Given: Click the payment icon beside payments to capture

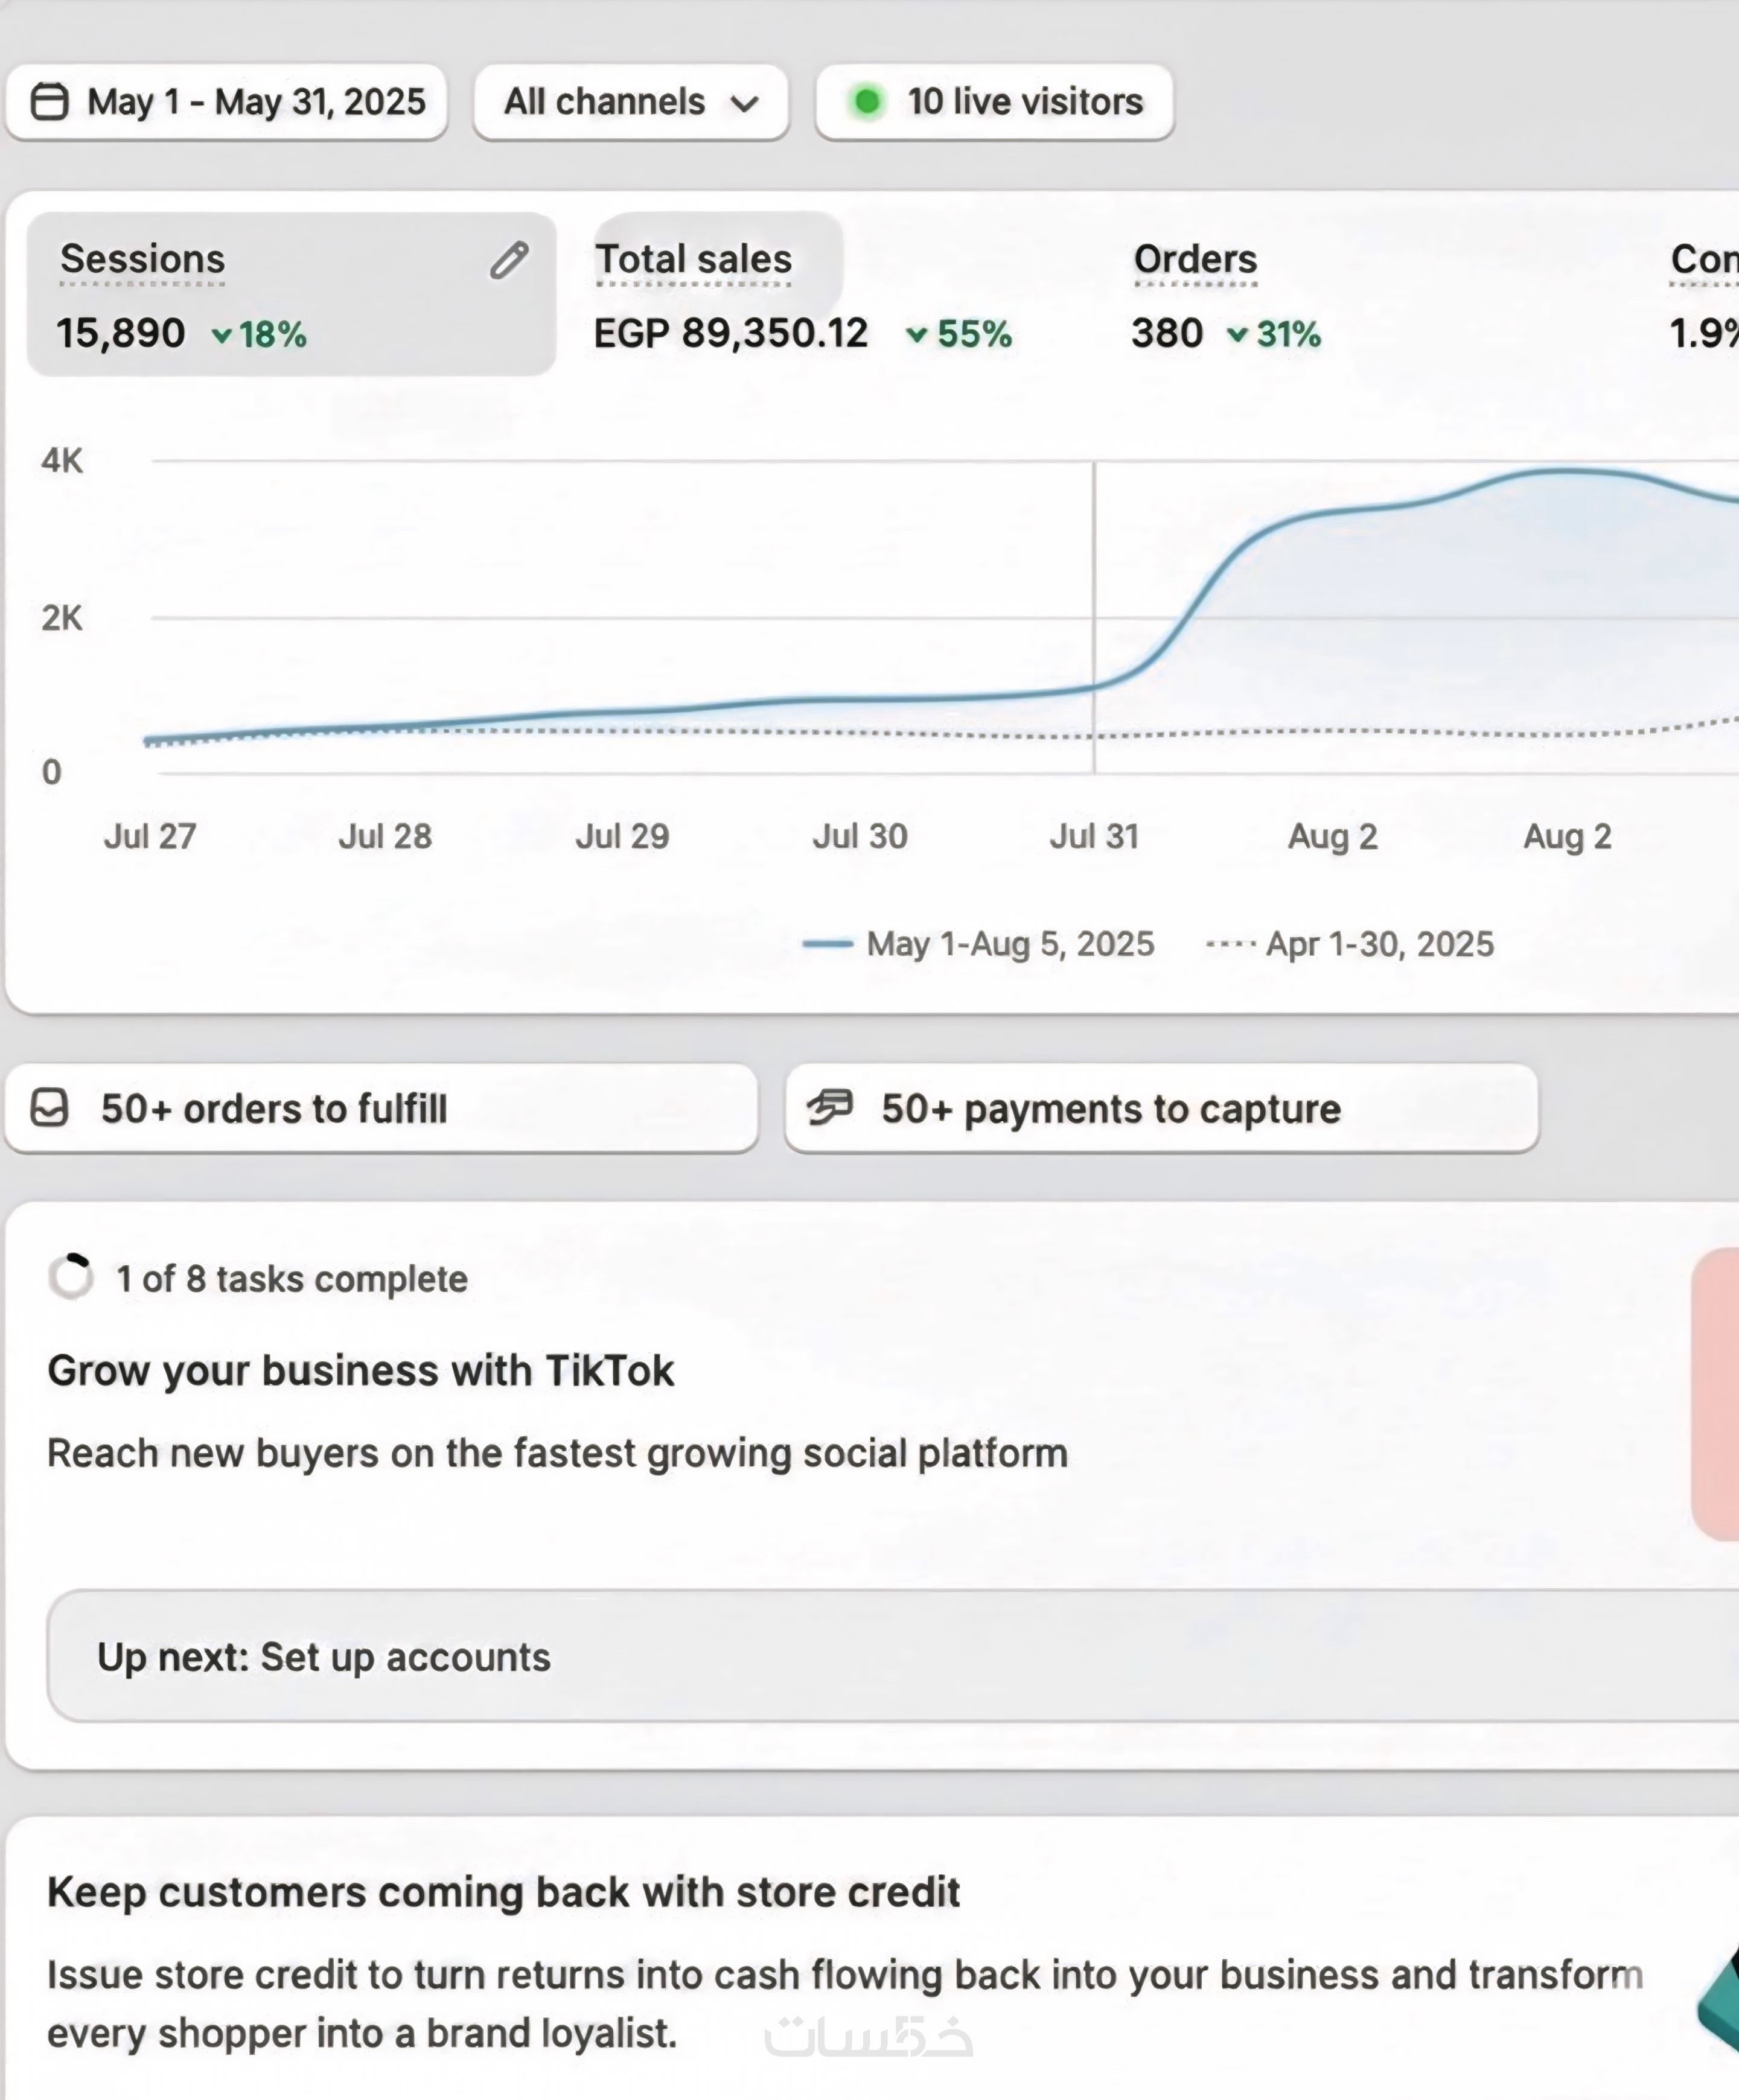Looking at the screenshot, I should [x=830, y=1107].
